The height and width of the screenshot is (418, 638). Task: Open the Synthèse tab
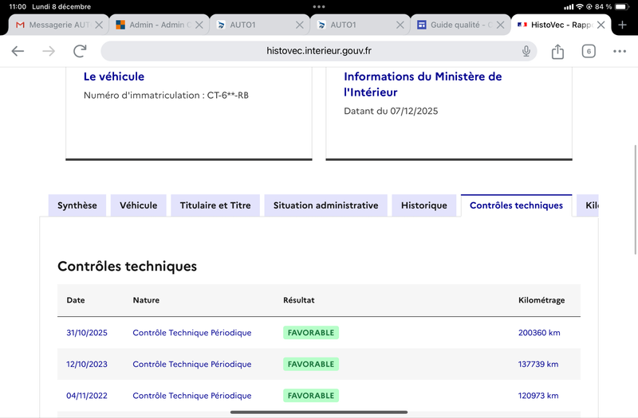[x=77, y=205]
